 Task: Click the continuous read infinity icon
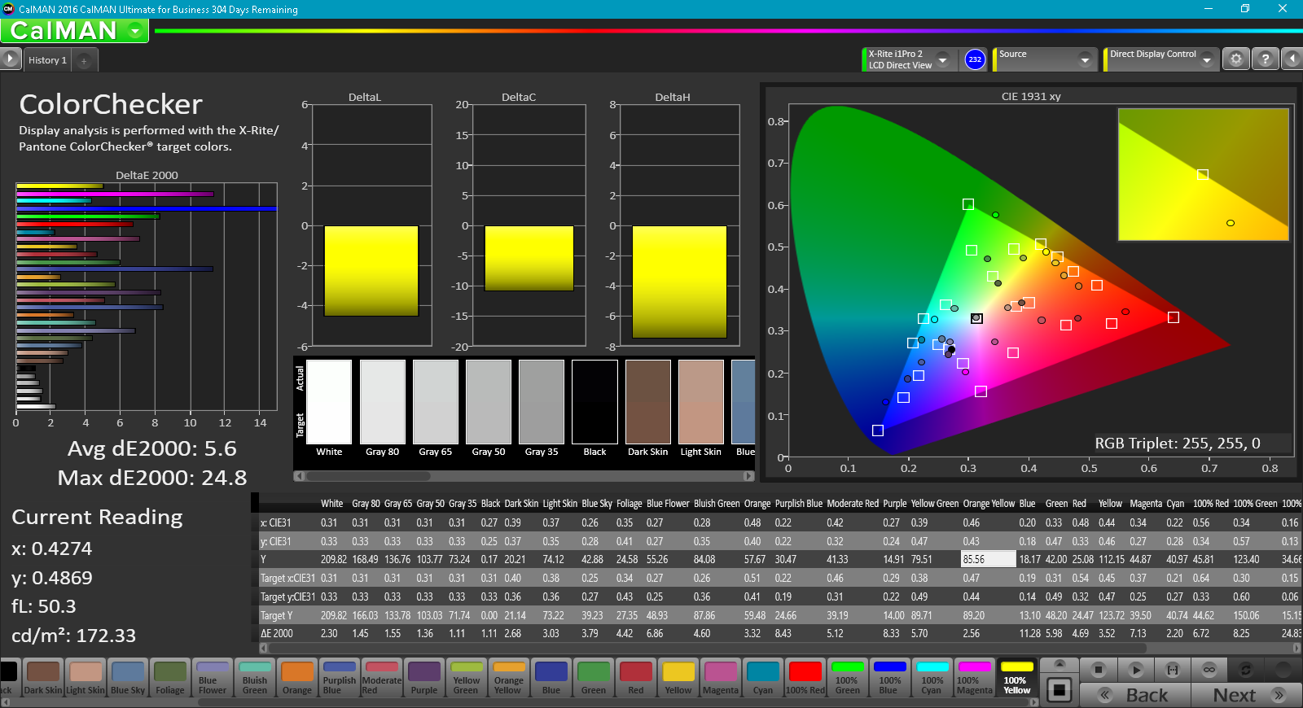coord(1209,670)
